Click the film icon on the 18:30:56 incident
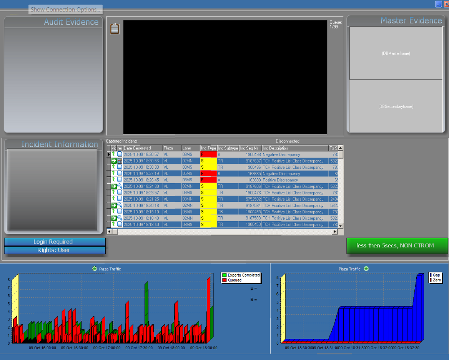Screen dimensions: 449x360 [x=120, y=161]
